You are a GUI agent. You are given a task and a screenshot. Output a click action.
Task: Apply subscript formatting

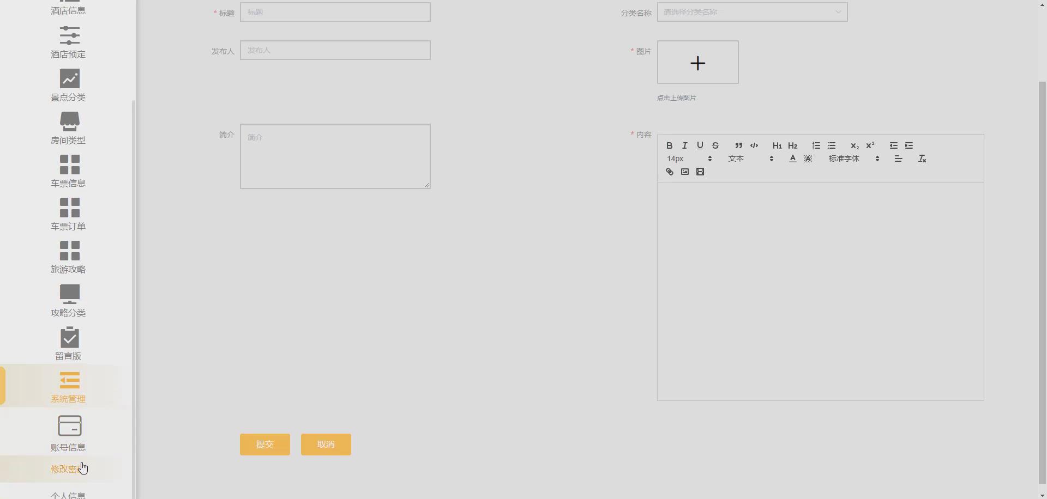[x=855, y=145]
